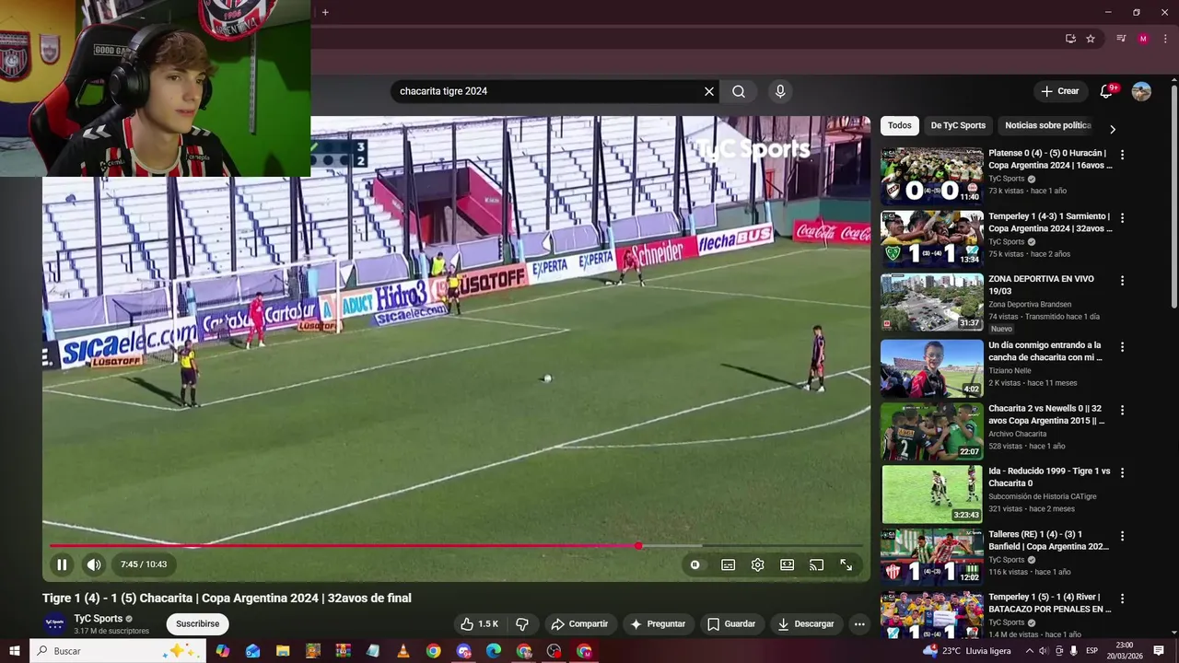Like the video (1.5 K)
This screenshot has height=663, width=1179.
coord(479,624)
